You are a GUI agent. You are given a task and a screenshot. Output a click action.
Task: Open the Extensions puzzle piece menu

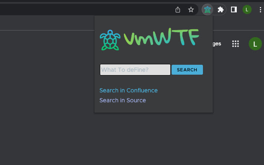tap(221, 9)
